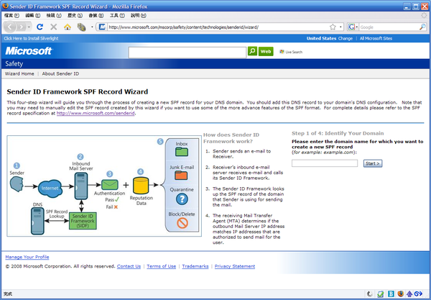Go to Wizard Home navigation item
This screenshot has height=300, width=431.
19,73
